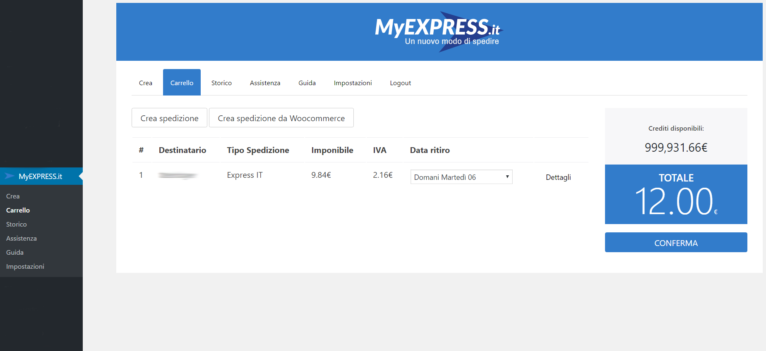This screenshot has height=351, width=766.
Task: Click Crea spedizione da Woocommerce button
Action: point(281,118)
